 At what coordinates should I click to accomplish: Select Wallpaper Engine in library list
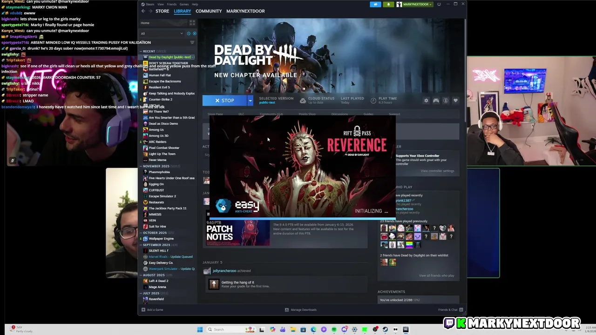pyautogui.click(x=161, y=239)
